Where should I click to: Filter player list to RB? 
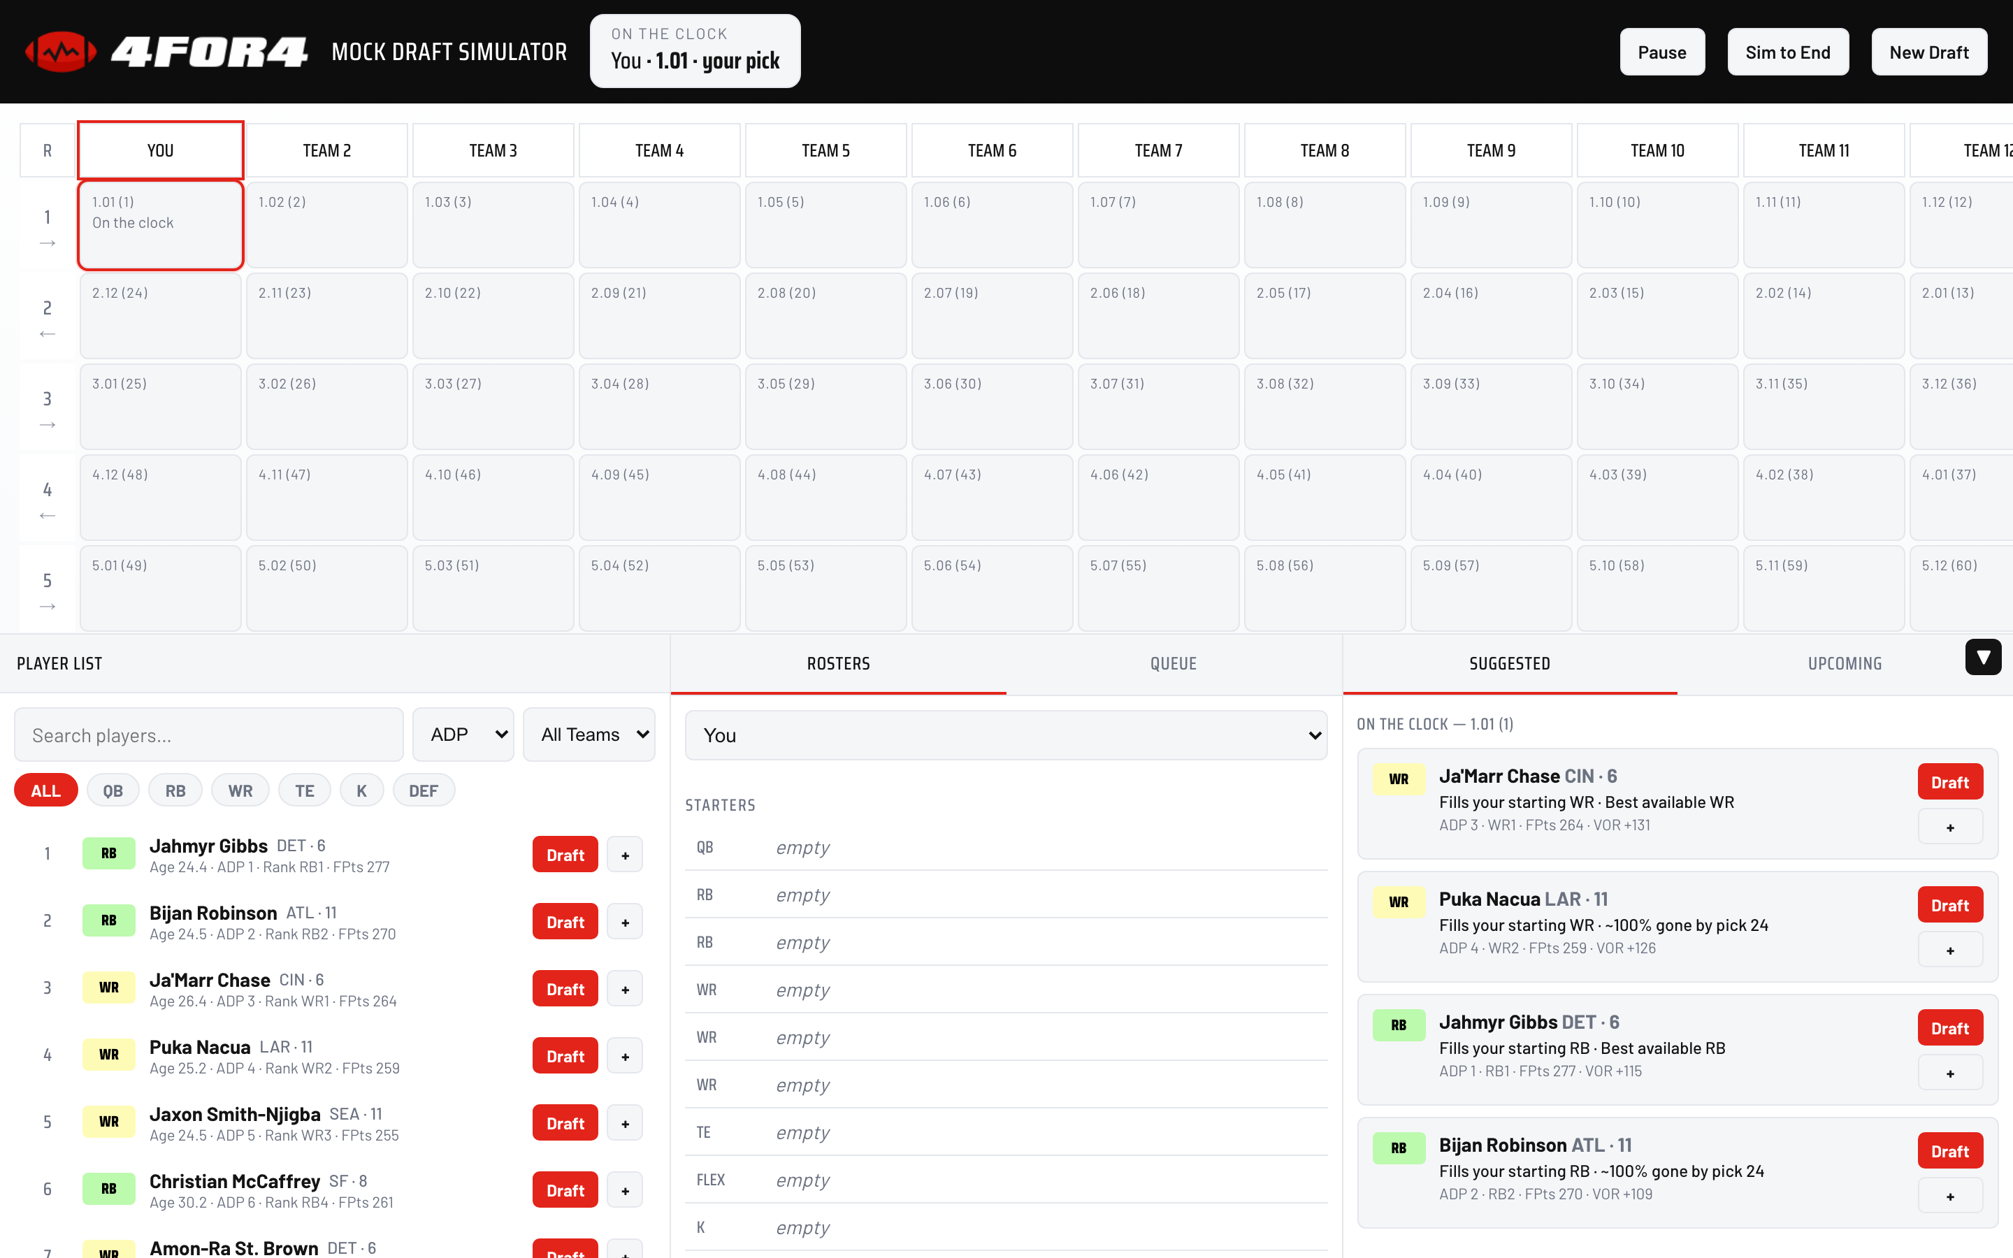click(175, 790)
